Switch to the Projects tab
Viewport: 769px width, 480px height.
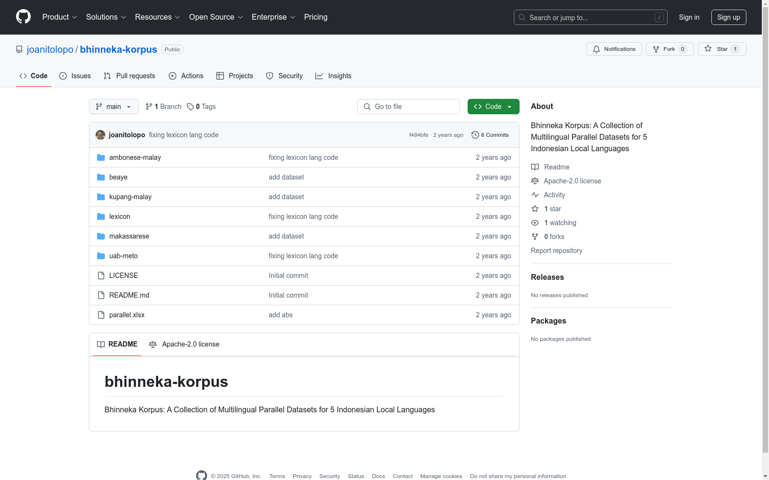(235, 76)
